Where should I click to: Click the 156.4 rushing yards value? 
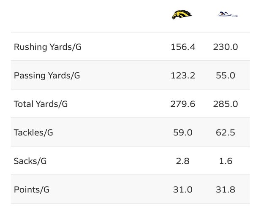point(183,47)
